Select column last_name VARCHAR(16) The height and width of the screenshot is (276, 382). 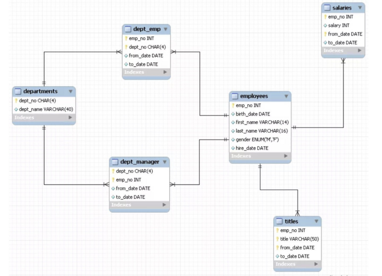pyautogui.click(x=260, y=131)
